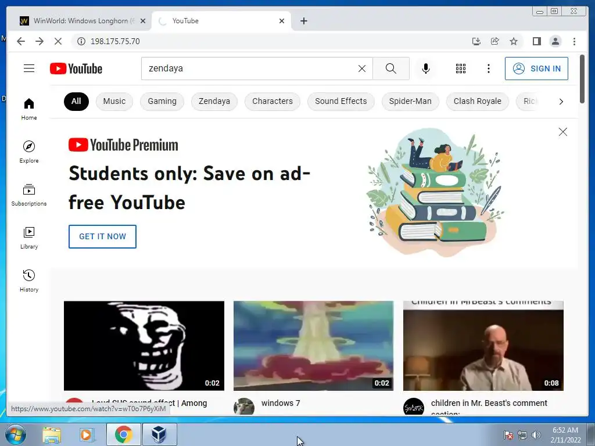This screenshot has height=446, width=595.
Task: Open VirtualBox from the taskbar
Action: coord(159,434)
